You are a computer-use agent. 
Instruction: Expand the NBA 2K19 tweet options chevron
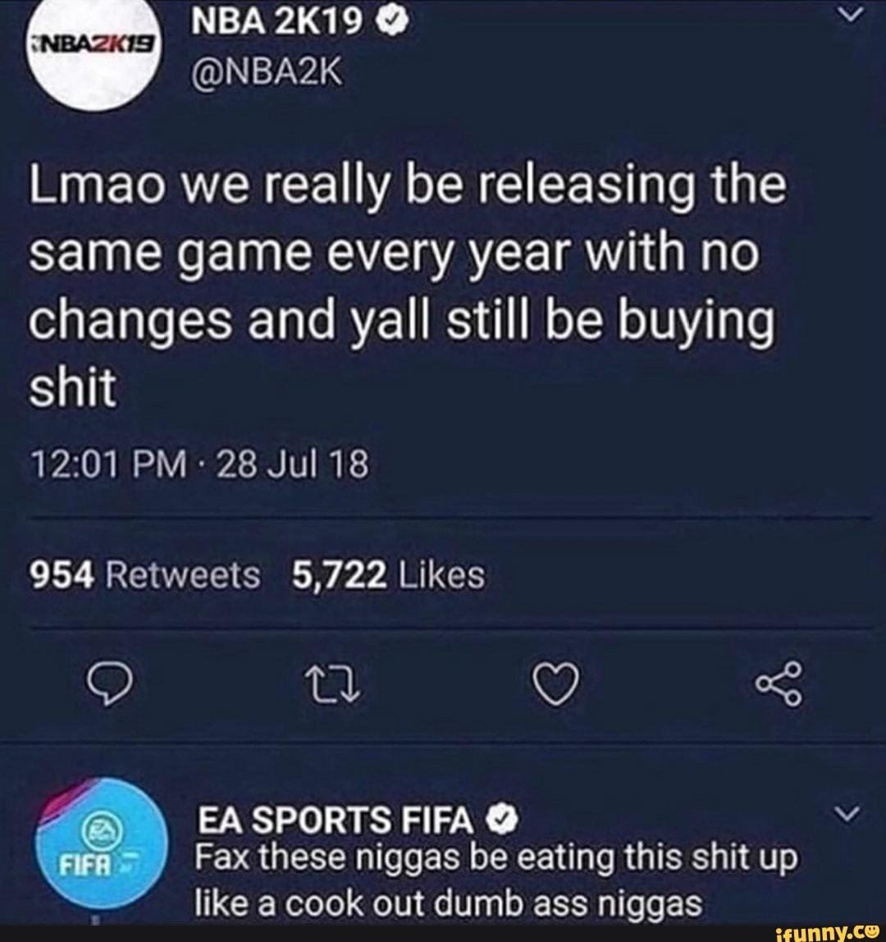[x=851, y=13]
